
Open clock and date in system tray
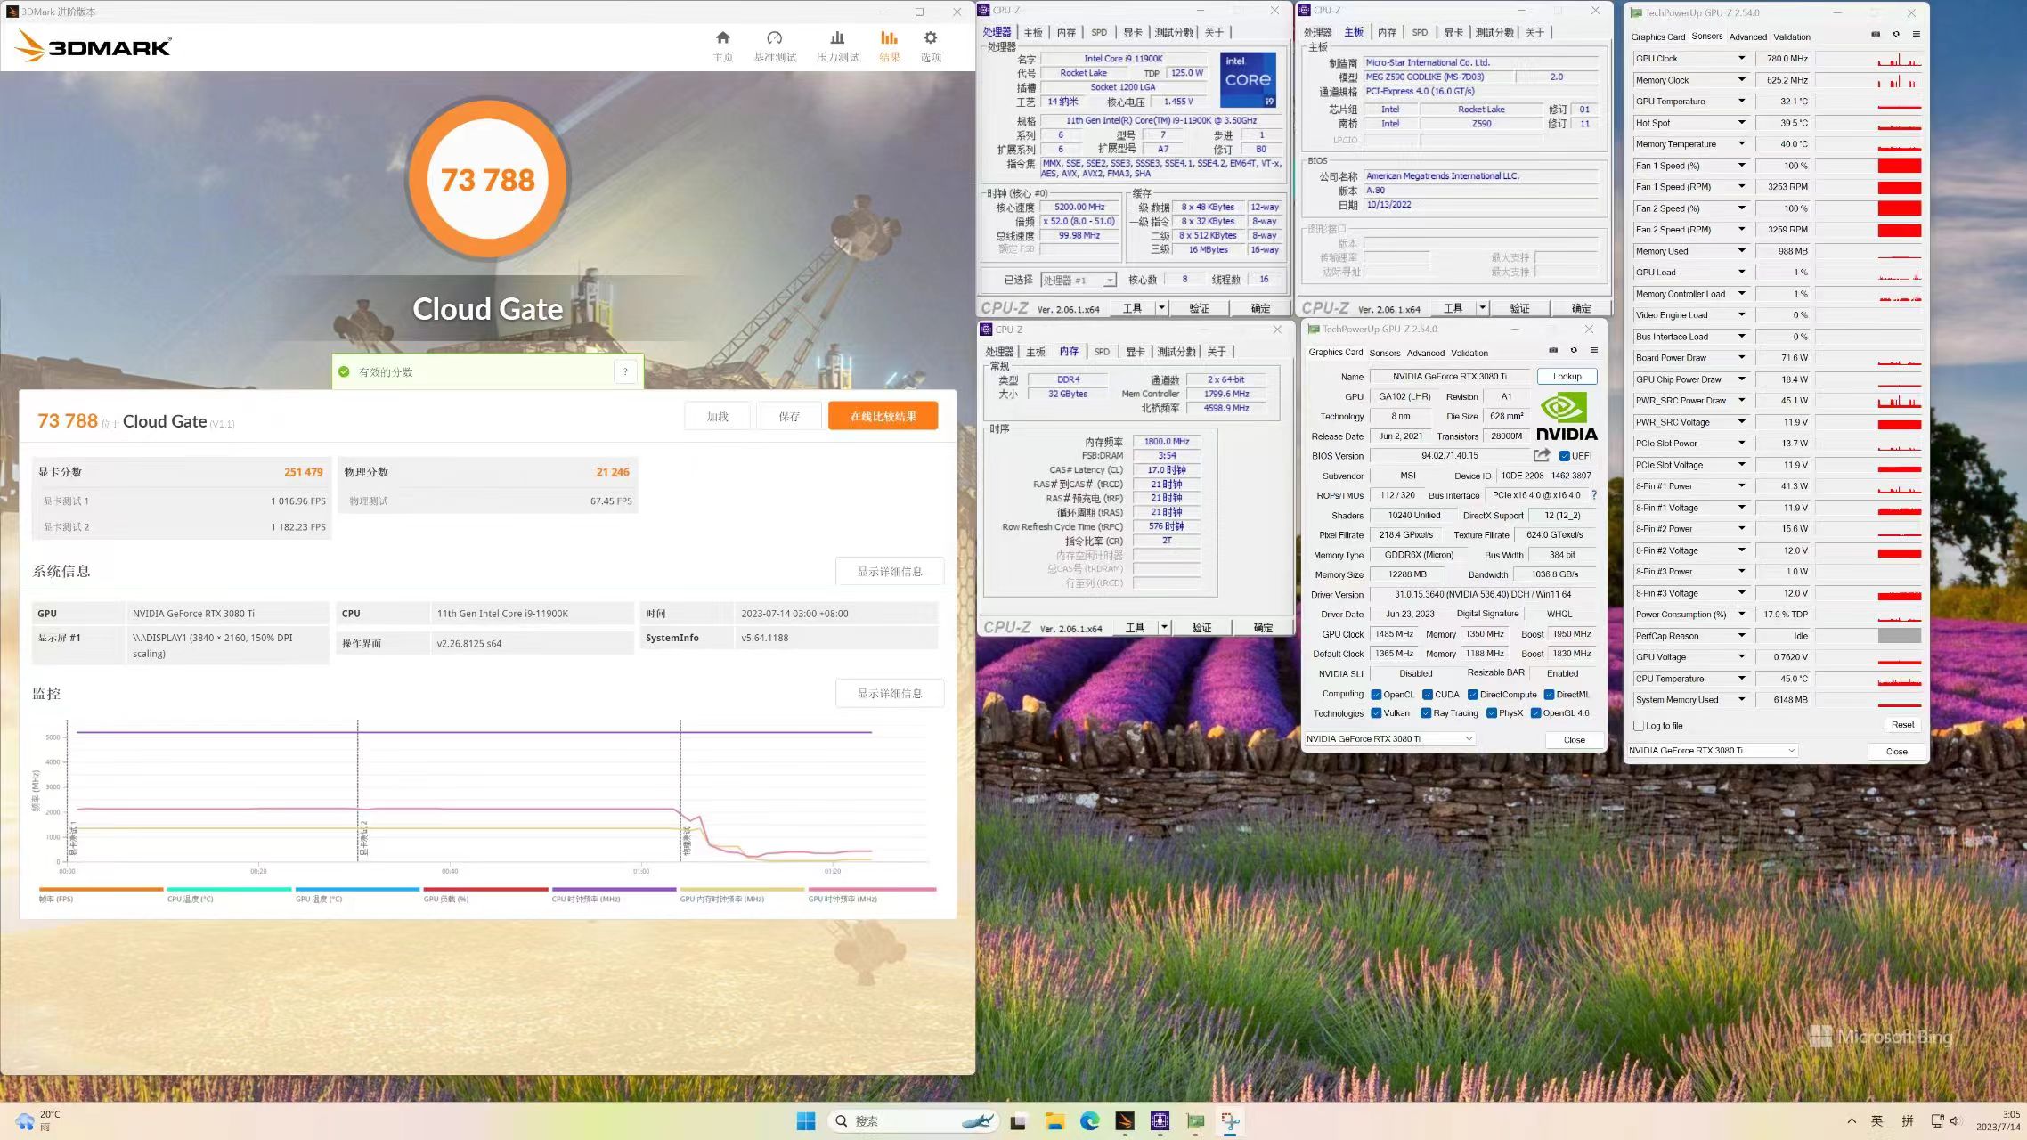[1998, 1120]
